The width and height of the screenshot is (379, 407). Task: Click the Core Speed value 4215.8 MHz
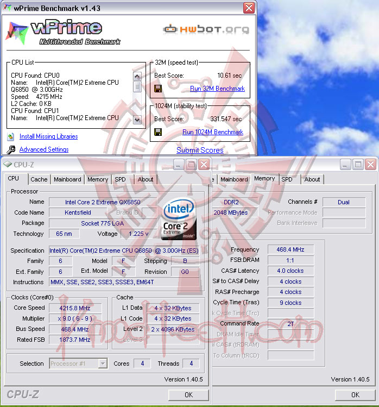tap(75, 308)
